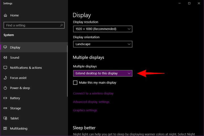The image size is (204, 136).
Task: Select the Battery settings page
Action: click(x=34, y=98)
